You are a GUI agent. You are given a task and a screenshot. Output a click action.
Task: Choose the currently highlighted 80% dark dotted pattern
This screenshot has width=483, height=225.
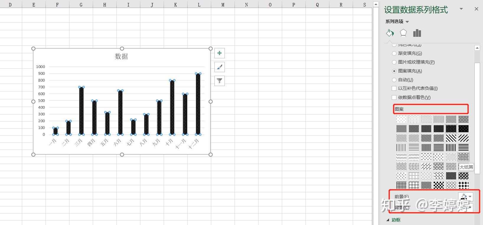(x=451, y=129)
